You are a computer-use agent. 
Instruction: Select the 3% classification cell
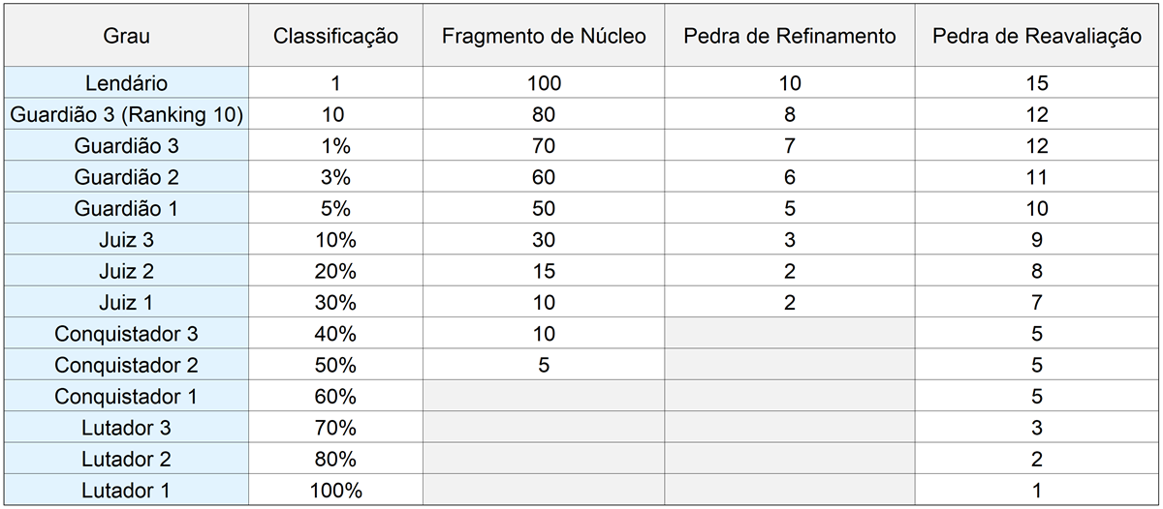point(335,177)
